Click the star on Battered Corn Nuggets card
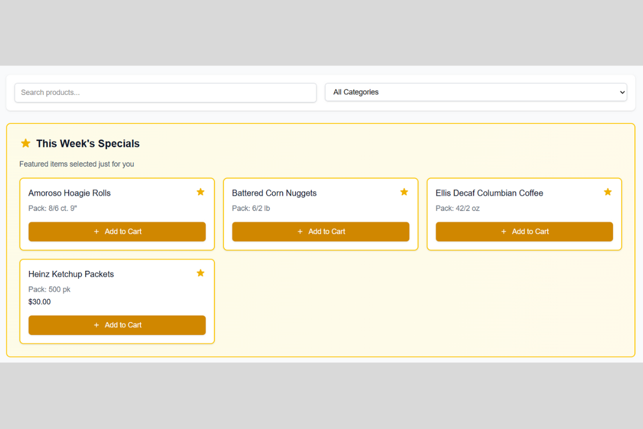Screen dimensions: 643x429 [x=404, y=191]
